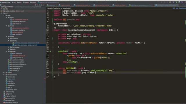
Task: Click the VCS update project icon
Action: coord(174,2)
